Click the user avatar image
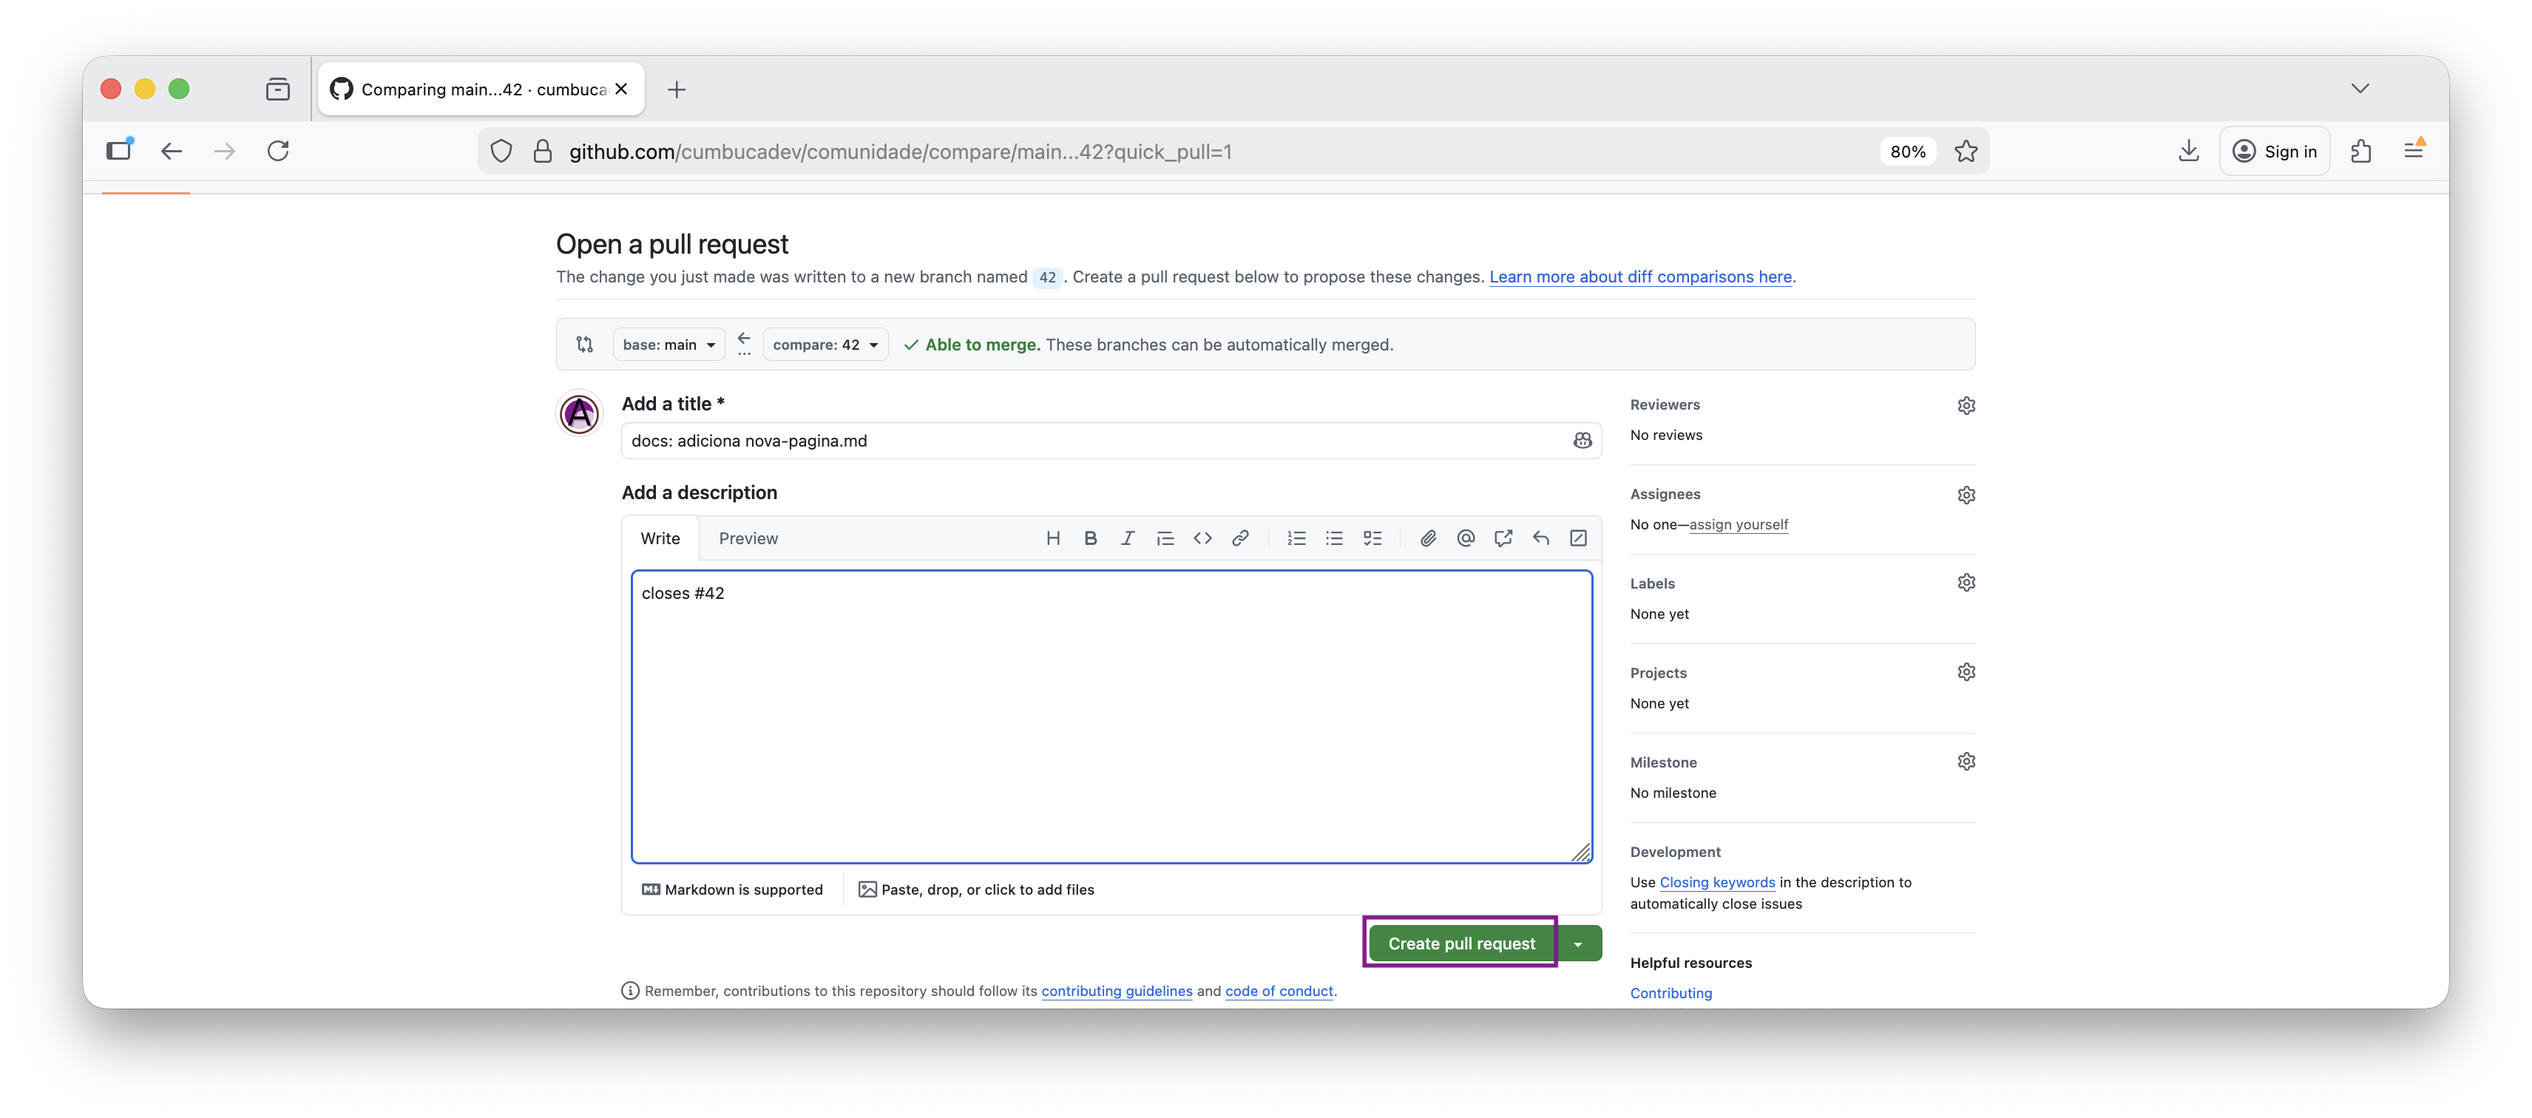This screenshot has width=2532, height=1118. tap(579, 413)
